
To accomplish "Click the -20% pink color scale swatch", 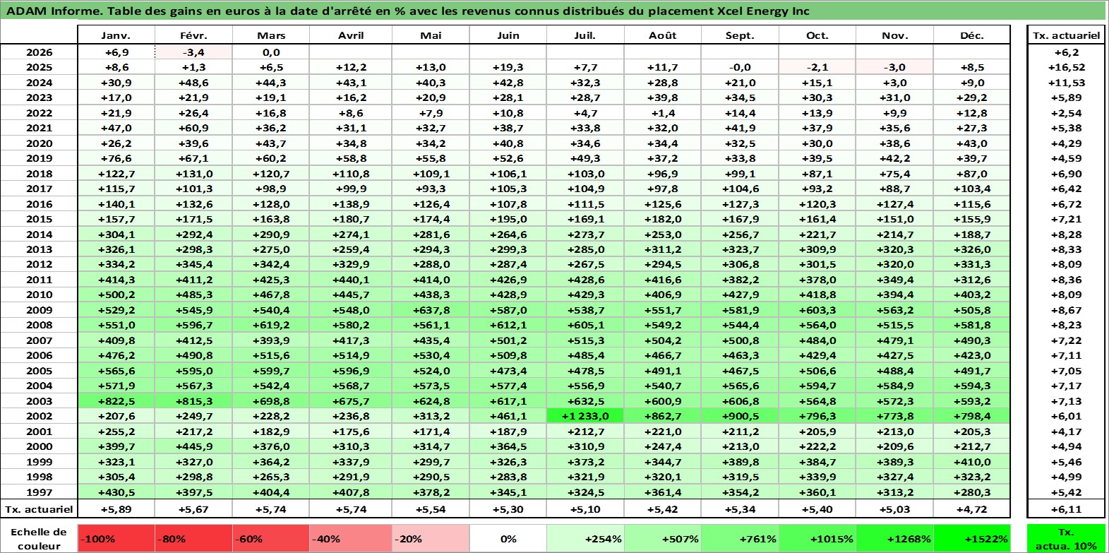I will [431, 539].
